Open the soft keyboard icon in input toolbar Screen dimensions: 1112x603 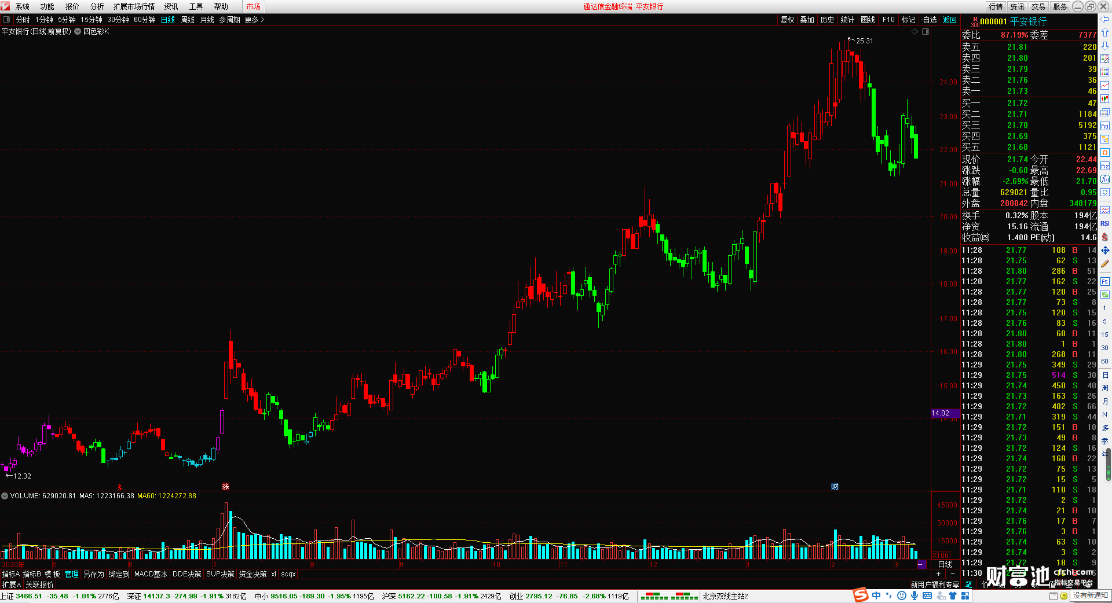point(927,595)
